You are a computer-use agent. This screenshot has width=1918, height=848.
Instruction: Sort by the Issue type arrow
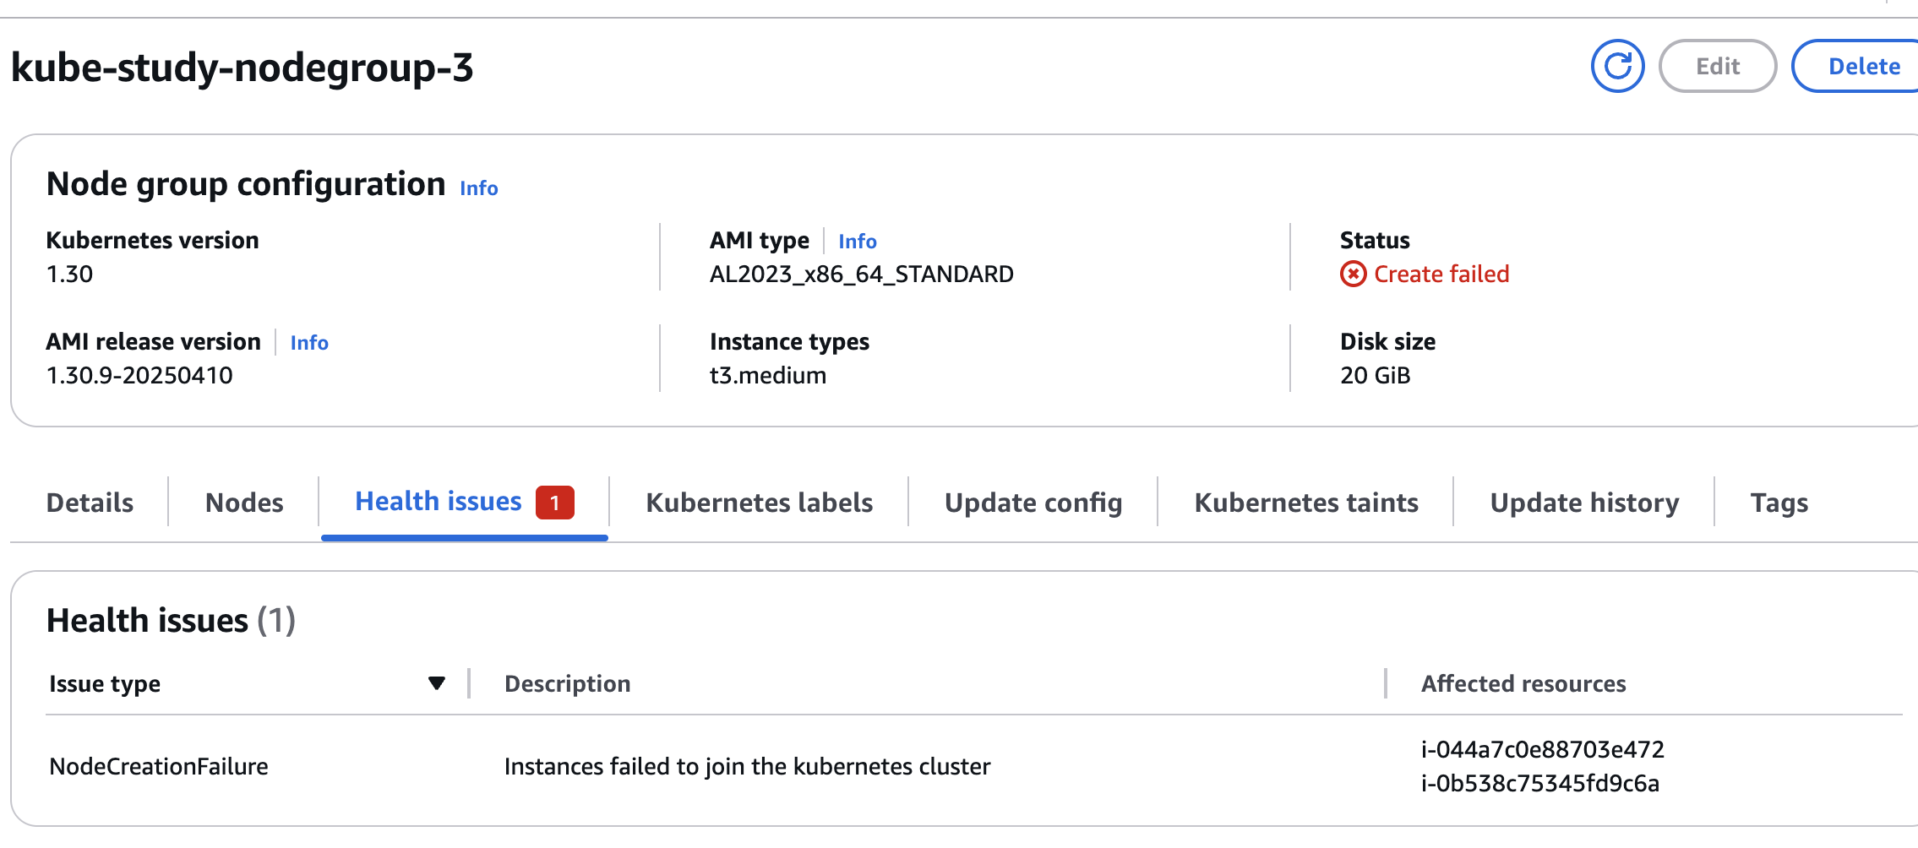(436, 683)
